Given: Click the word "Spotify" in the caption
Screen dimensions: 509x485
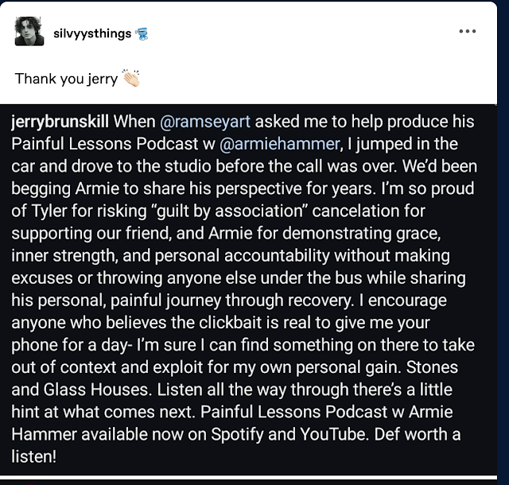Looking at the screenshot, I should [x=237, y=434].
